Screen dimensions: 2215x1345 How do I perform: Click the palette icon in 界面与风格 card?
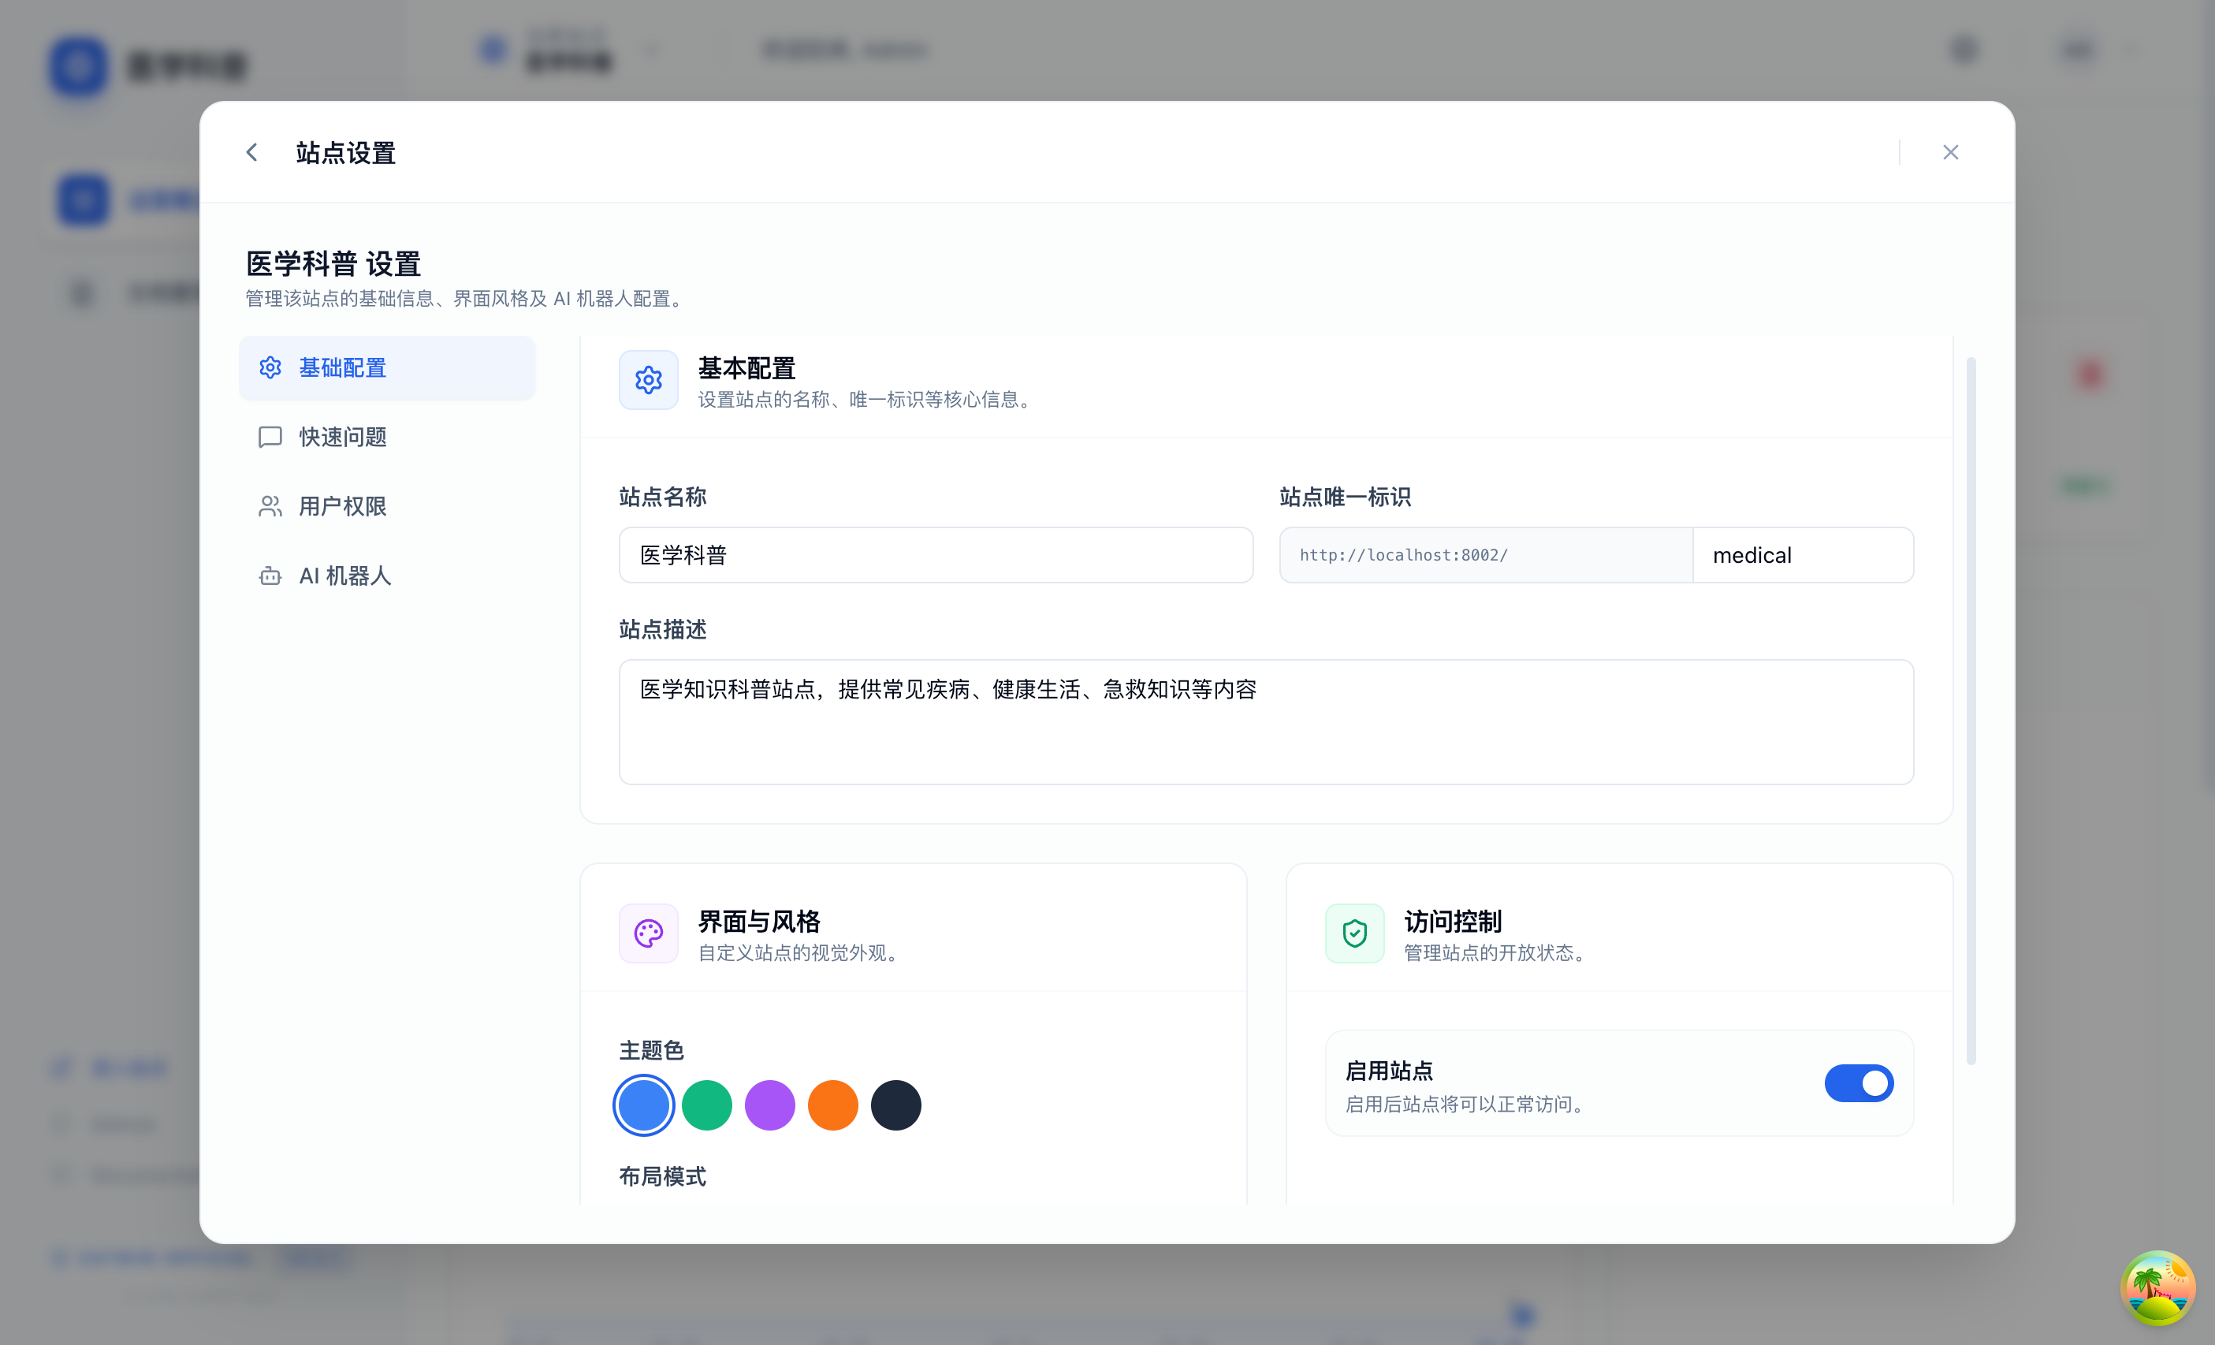coord(648,933)
